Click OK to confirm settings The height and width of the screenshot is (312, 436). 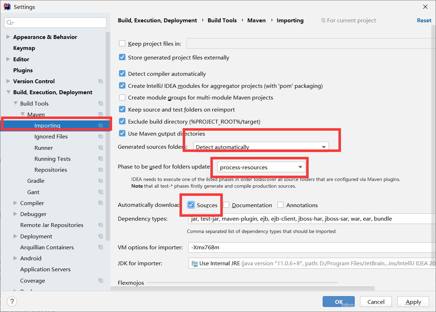[339, 302]
